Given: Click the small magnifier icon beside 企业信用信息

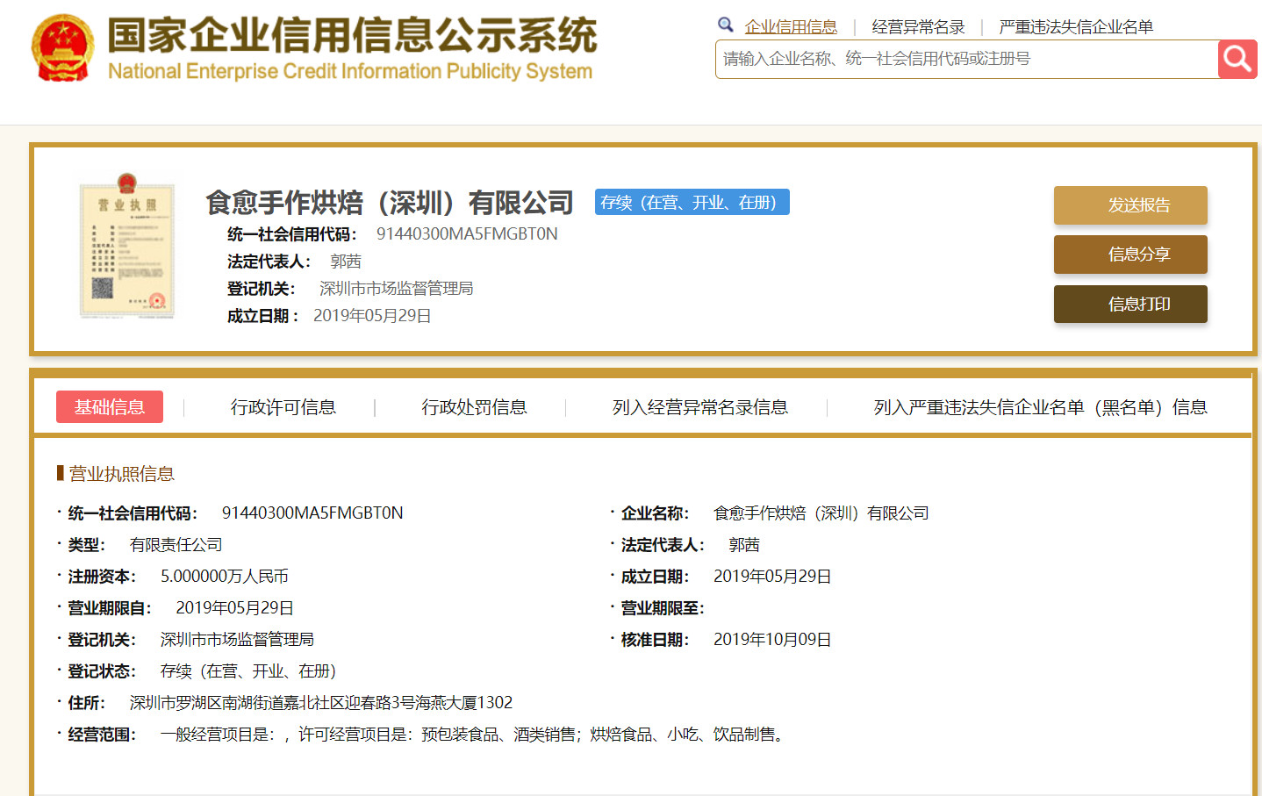Looking at the screenshot, I should point(726,25).
